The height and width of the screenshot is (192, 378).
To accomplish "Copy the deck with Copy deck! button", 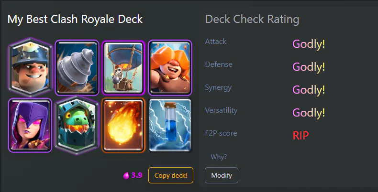I will 171,175.
